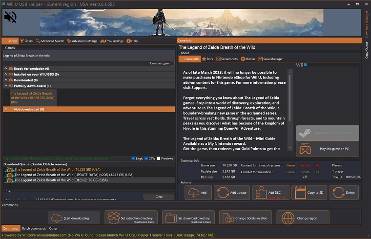Uncheck the CFW checkbox
Screen dimensions: 371x239
146,159
